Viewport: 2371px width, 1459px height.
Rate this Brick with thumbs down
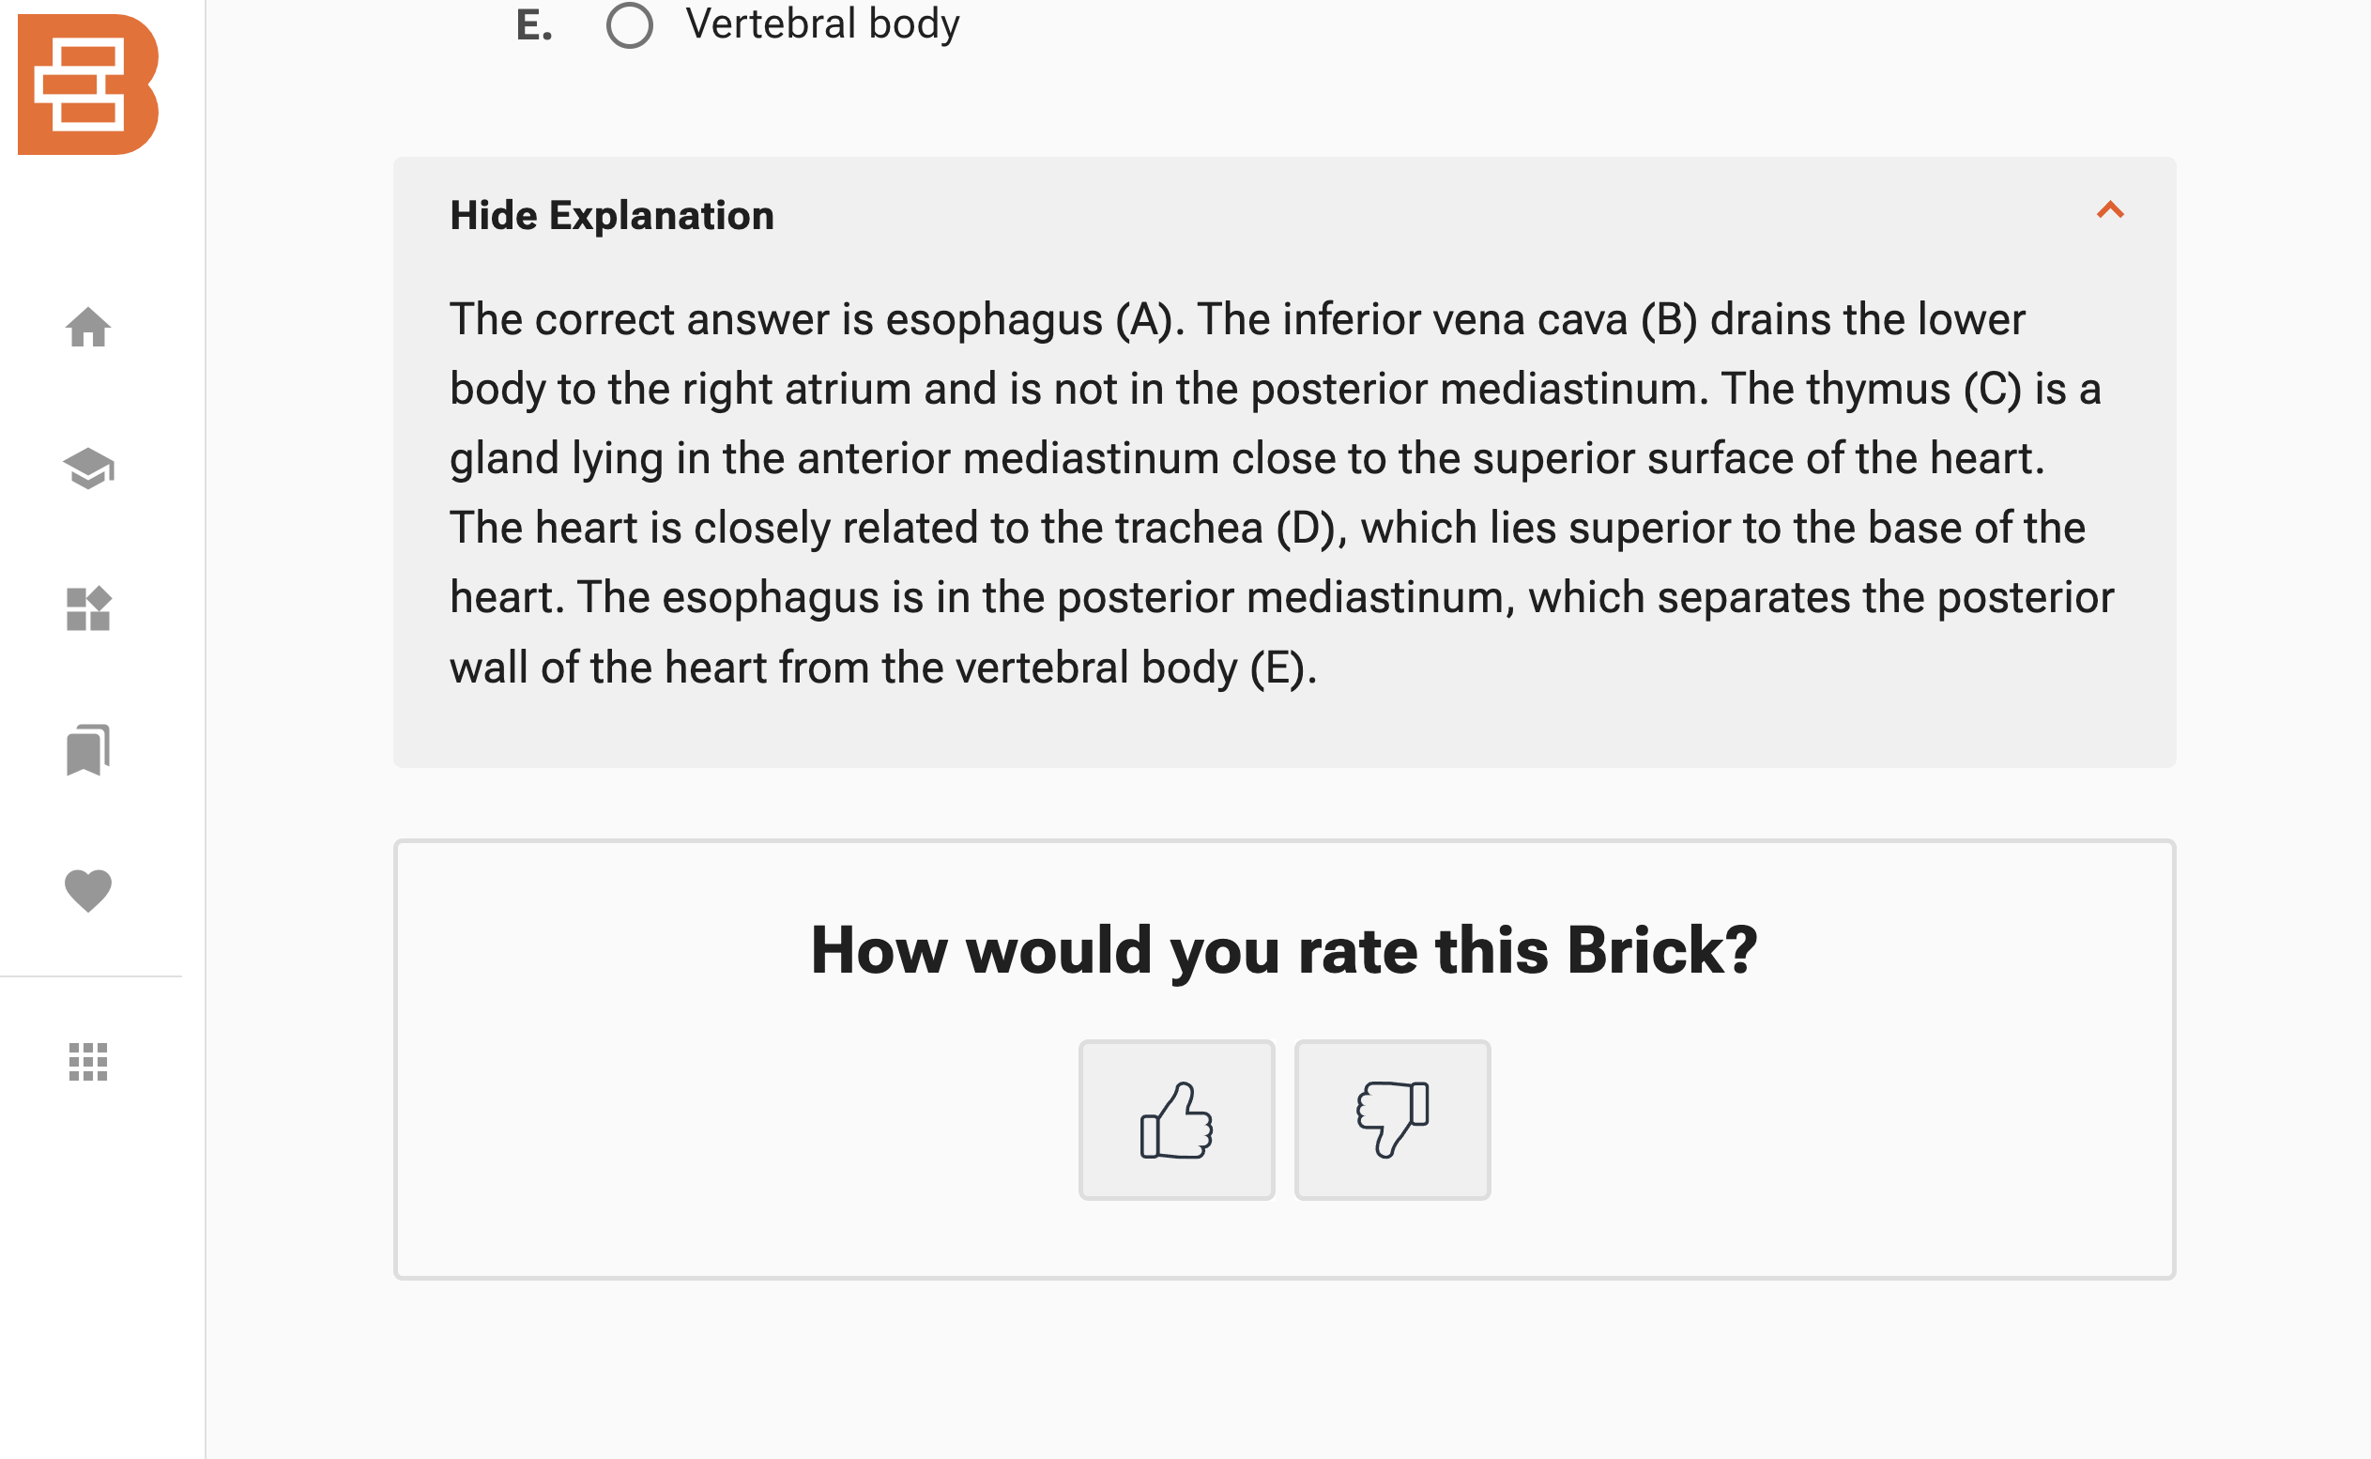[x=1393, y=1120]
